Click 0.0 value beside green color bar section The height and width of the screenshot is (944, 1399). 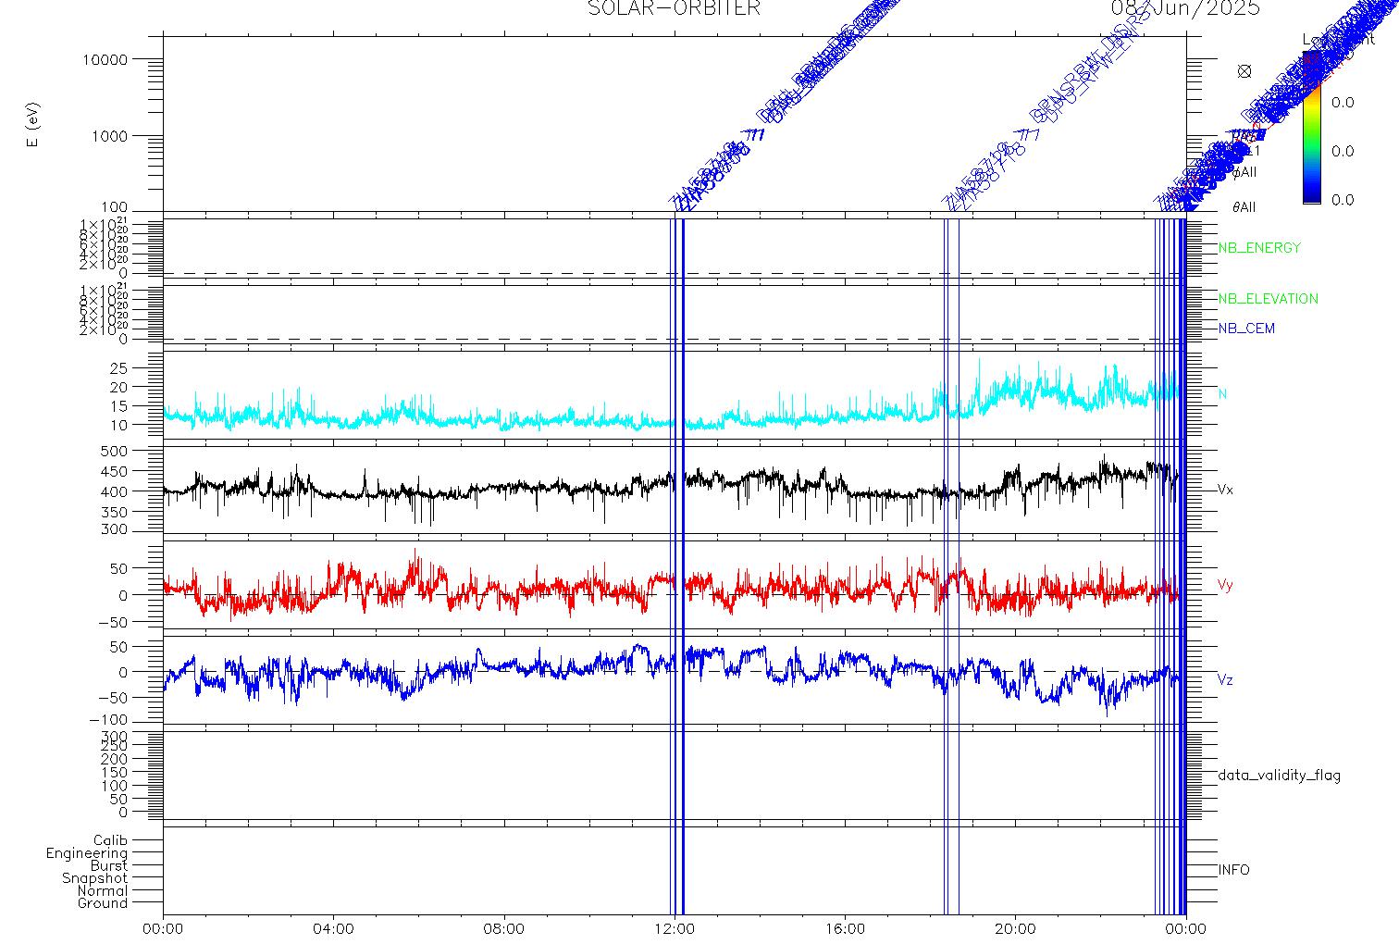[x=1343, y=152]
